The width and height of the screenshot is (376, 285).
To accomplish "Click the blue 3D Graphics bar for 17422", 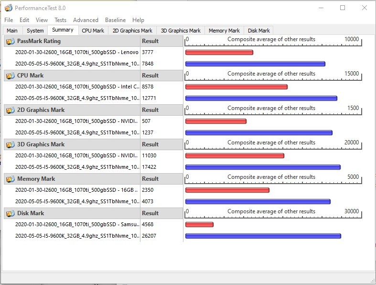I will [263, 167].
